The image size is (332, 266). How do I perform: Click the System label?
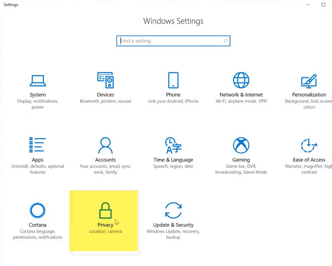(38, 95)
